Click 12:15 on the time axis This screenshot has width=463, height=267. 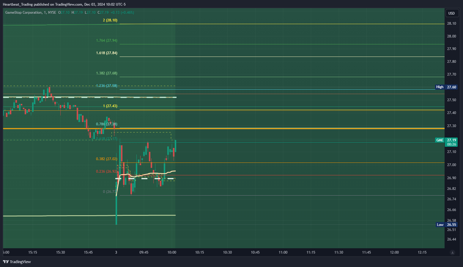[422, 252]
